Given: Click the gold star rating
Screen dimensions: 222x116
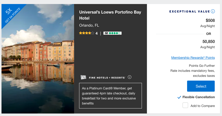Looking at the screenshot, I should [x=87, y=33].
